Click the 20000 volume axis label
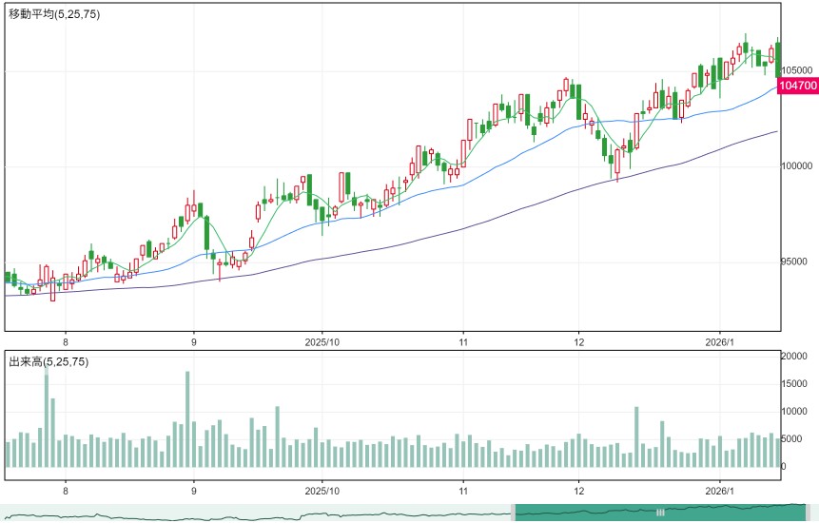Screen dimensions: 819x523 (794, 356)
